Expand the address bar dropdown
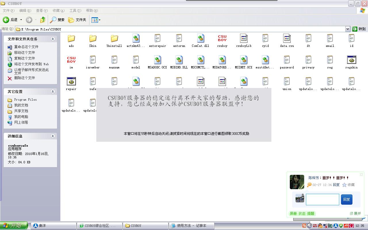This screenshot has height=230, width=368. pos(348,29)
